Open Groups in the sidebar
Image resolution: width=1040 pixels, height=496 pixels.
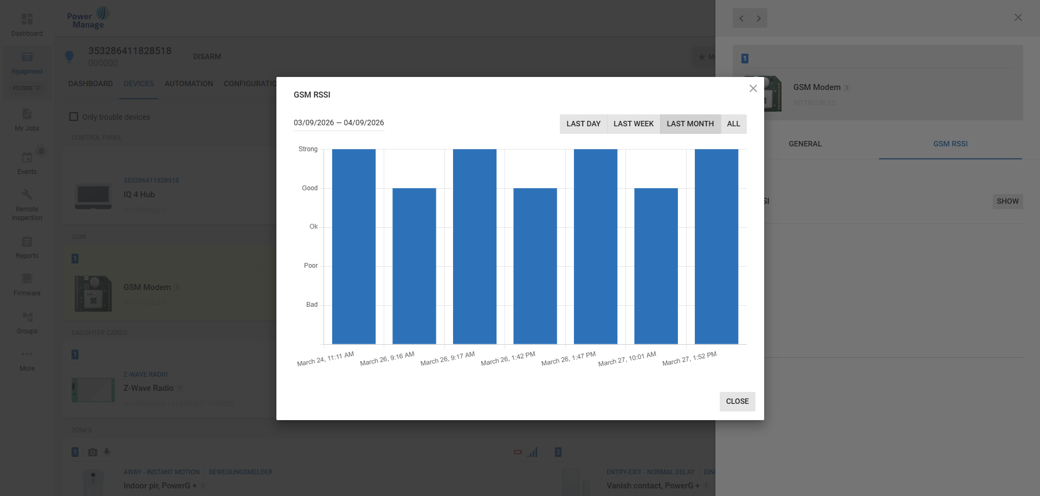tap(27, 317)
